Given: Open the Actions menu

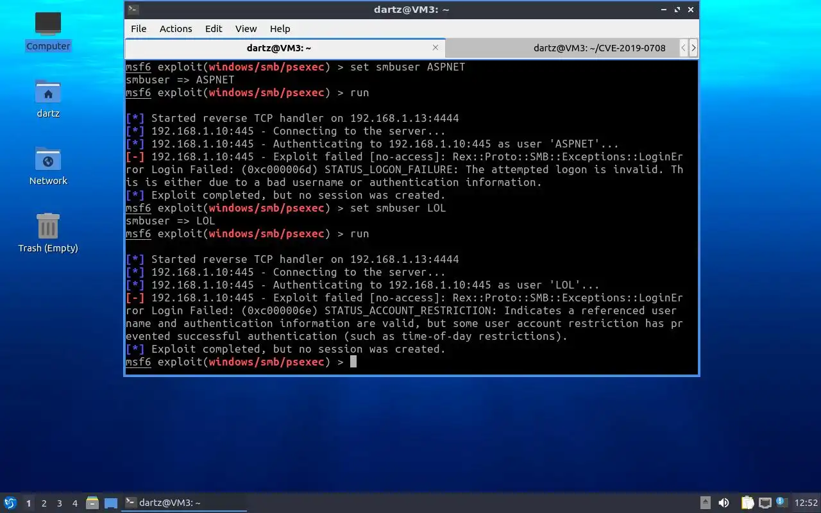Looking at the screenshot, I should (176, 29).
